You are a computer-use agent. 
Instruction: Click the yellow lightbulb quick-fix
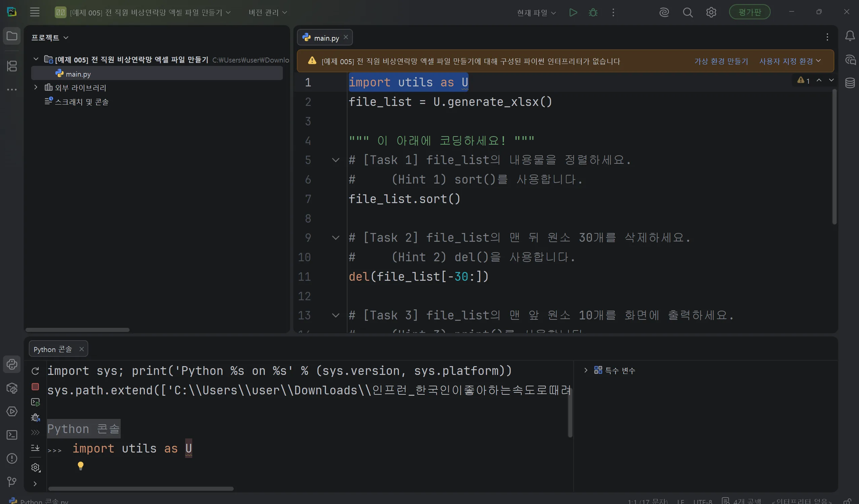pyautogui.click(x=80, y=466)
